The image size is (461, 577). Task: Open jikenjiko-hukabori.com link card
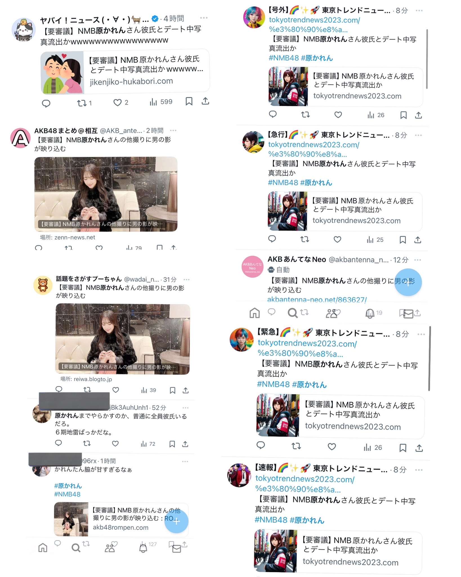(125, 72)
